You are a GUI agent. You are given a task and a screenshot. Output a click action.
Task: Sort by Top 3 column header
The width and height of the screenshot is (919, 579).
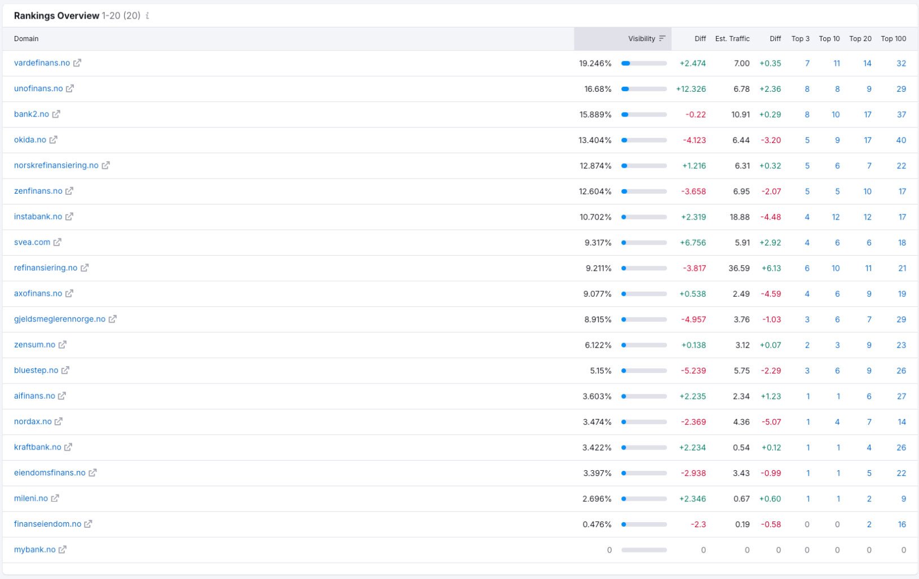(x=800, y=39)
